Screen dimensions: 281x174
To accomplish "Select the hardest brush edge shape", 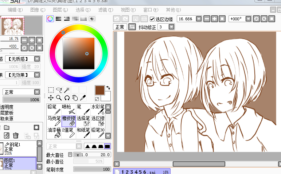I will pyautogui.click(x=108, y=146).
